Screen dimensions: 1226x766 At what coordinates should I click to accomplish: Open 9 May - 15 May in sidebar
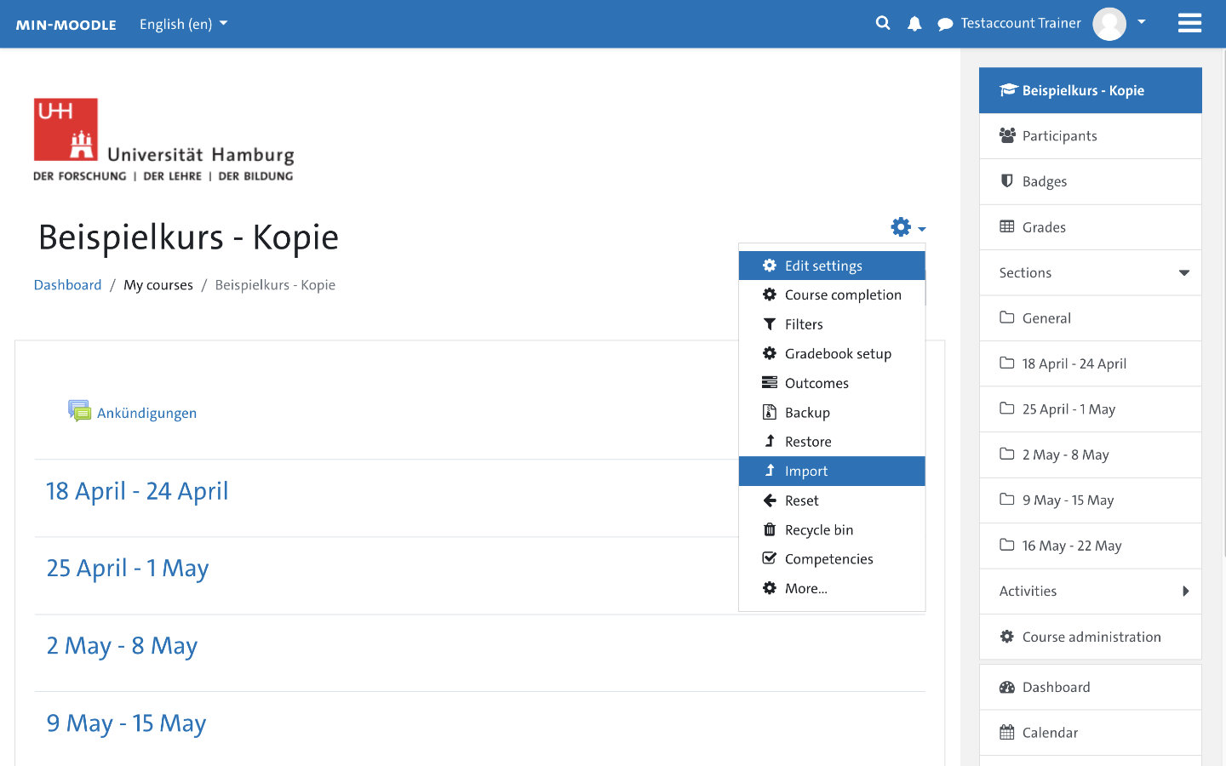(x=1090, y=500)
